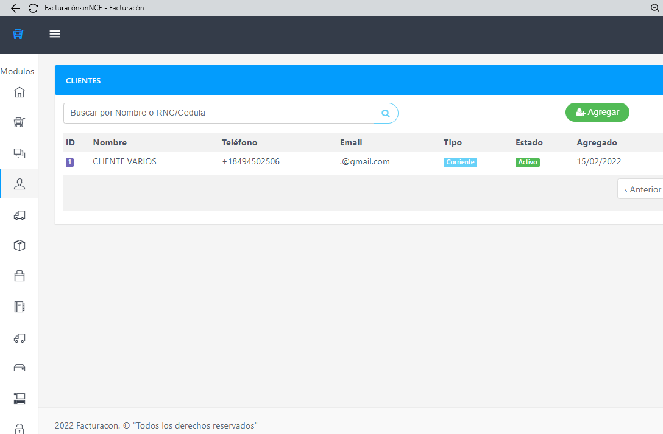Screen dimensions: 663x434
Task: Click the 2022 Facturacon footer text
Action: click(x=156, y=425)
